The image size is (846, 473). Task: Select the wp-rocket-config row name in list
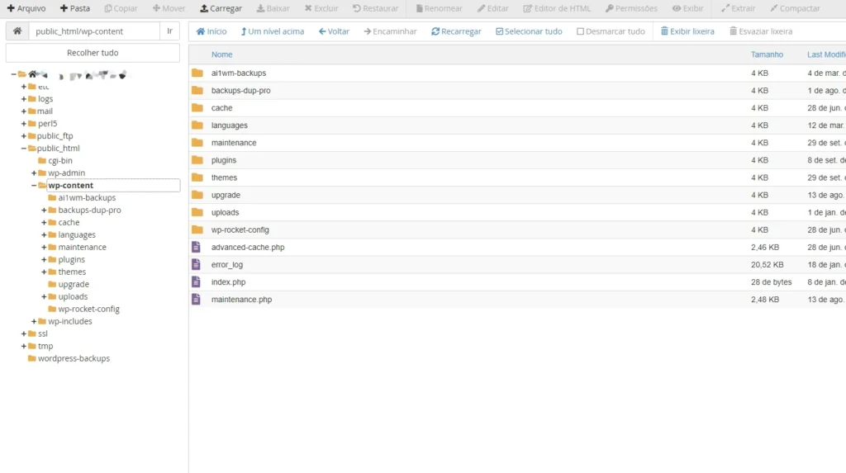click(240, 229)
